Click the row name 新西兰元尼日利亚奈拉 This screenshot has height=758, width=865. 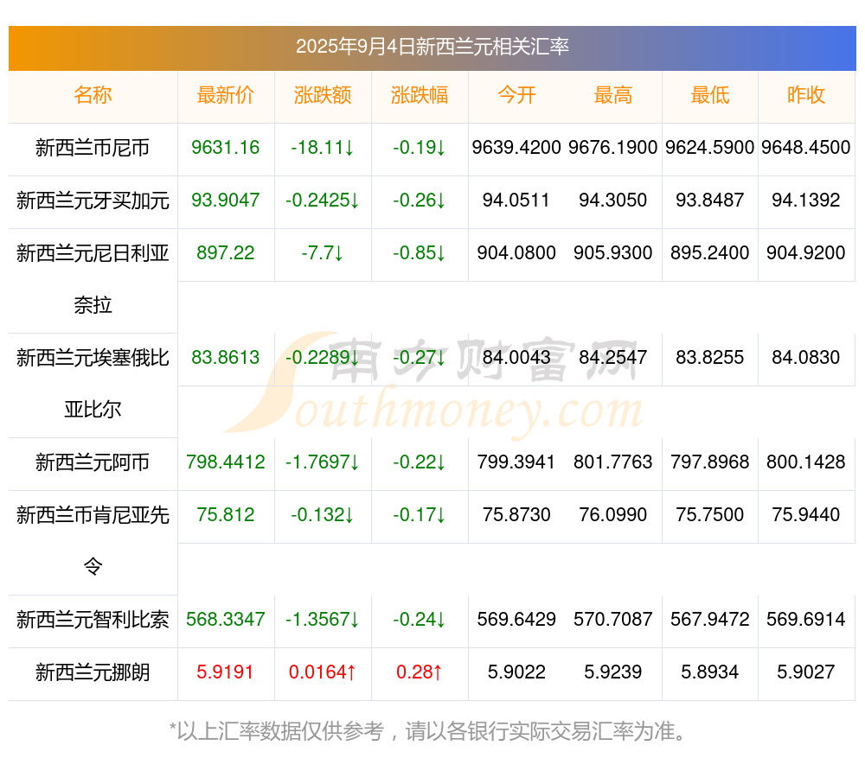click(x=93, y=279)
